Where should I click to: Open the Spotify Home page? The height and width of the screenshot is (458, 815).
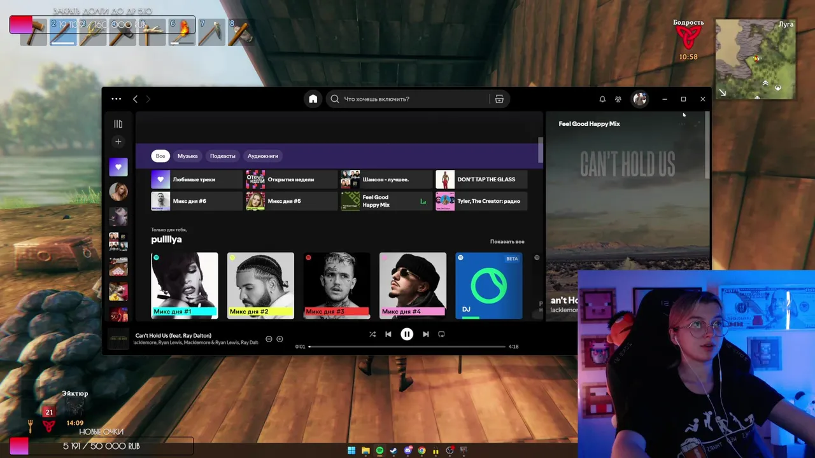click(313, 99)
